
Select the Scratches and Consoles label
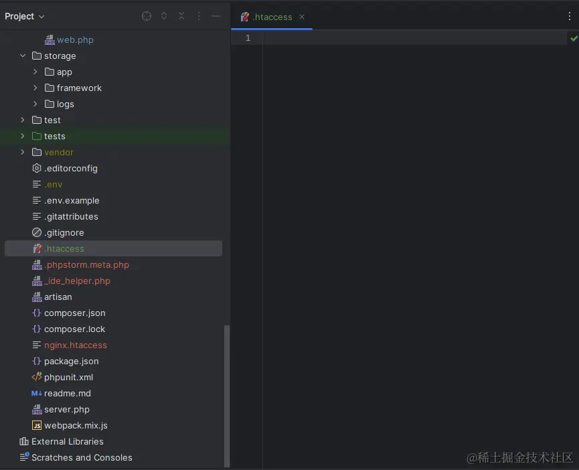coord(82,457)
